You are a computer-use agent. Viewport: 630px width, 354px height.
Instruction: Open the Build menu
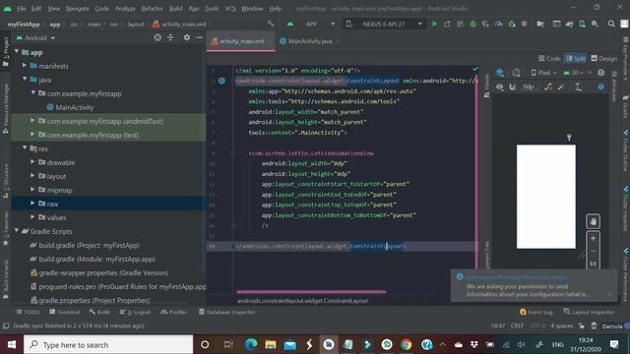coord(175,9)
